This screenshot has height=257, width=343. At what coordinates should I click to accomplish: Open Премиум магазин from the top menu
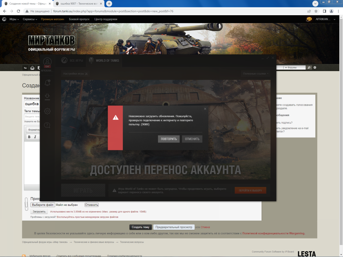tap(53, 19)
